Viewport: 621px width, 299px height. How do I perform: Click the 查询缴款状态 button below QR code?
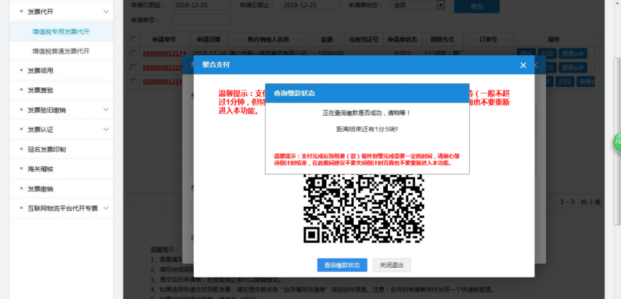342,265
